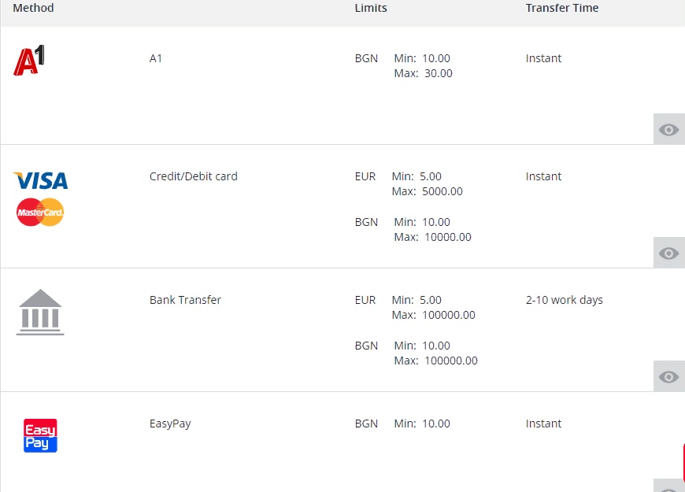Select the Transfer Time column header
685x492 pixels.
pyautogui.click(x=562, y=8)
